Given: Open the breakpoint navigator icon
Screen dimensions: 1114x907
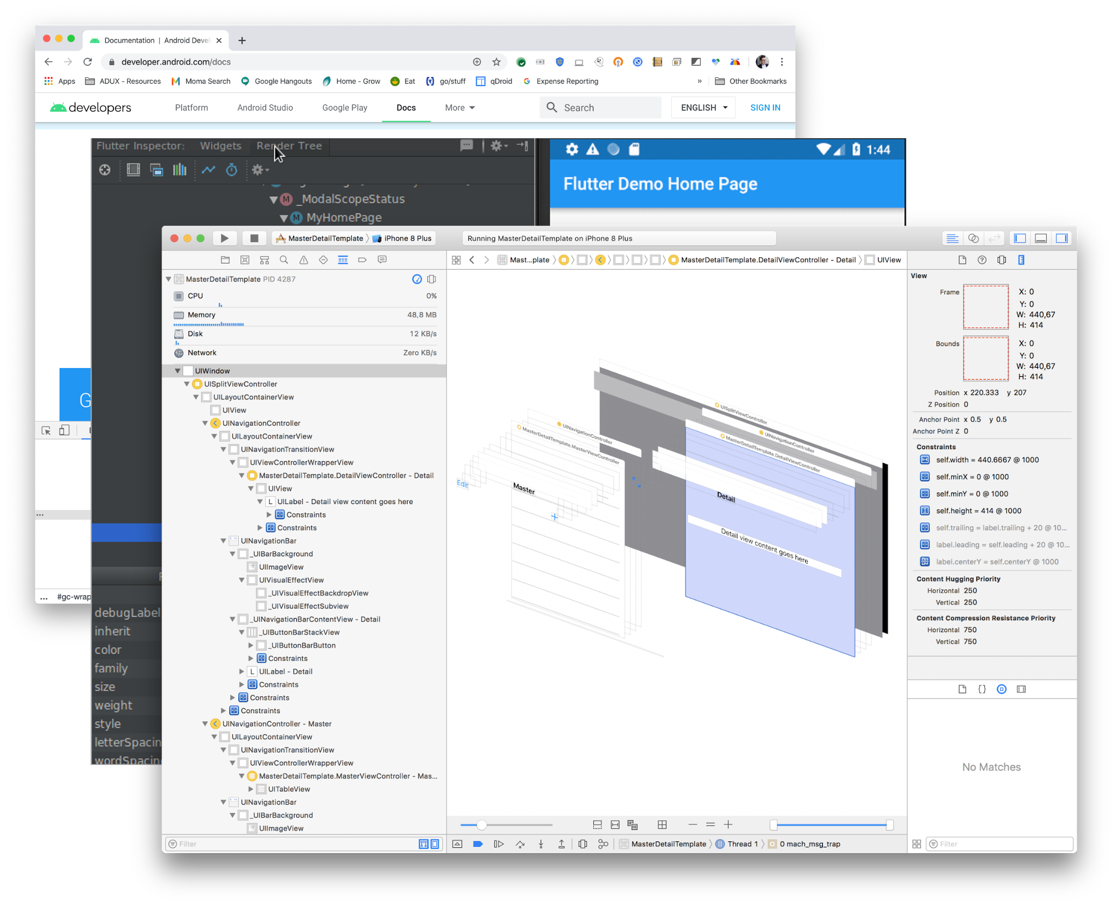Looking at the screenshot, I should coord(363,260).
